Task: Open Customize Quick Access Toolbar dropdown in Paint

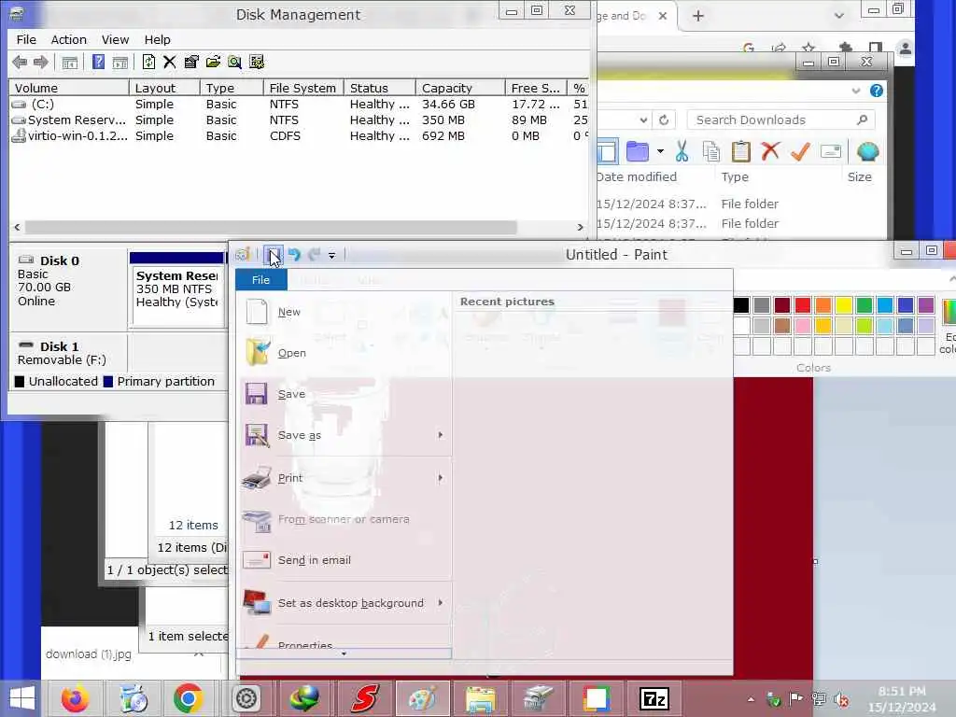Action: tap(331, 256)
